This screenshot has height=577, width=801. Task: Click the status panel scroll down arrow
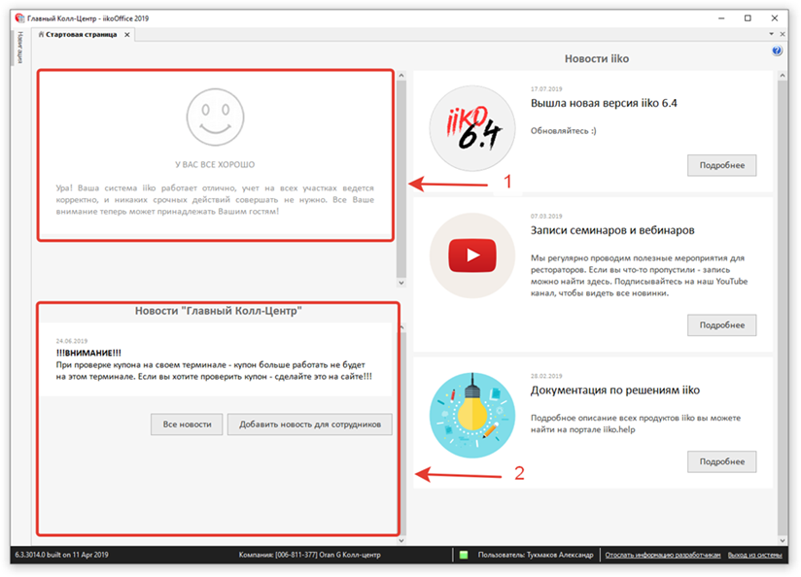[x=400, y=283]
